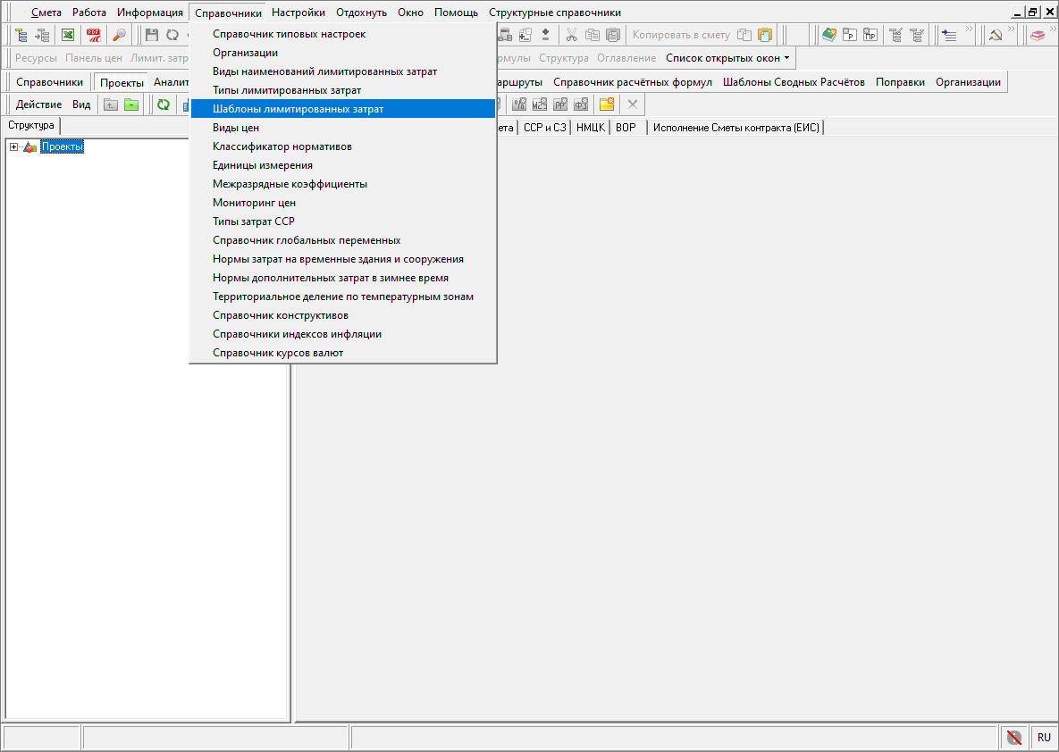Click the green refresh arrows icon
This screenshot has height=752, width=1059.
(x=164, y=104)
